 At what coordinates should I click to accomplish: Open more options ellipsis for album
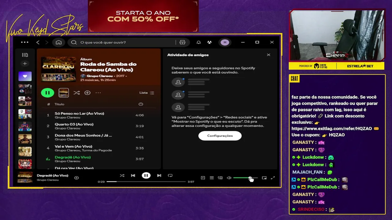coord(98,93)
